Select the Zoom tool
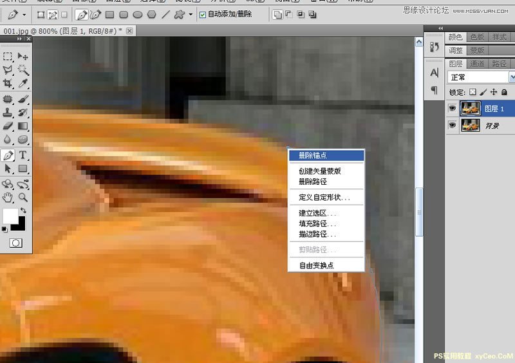The image size is (515, 363). 23,198
